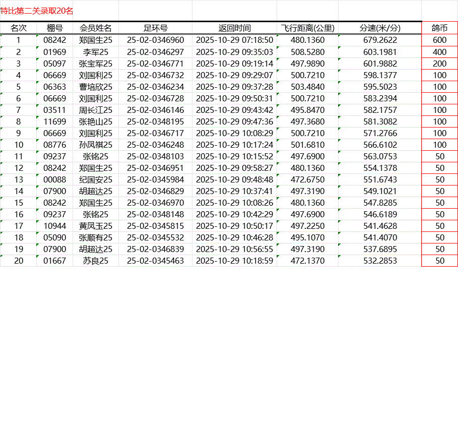458x430 pixels.
Task: Select the 分速(米/分) column header
Action: (x=380, y=28)
